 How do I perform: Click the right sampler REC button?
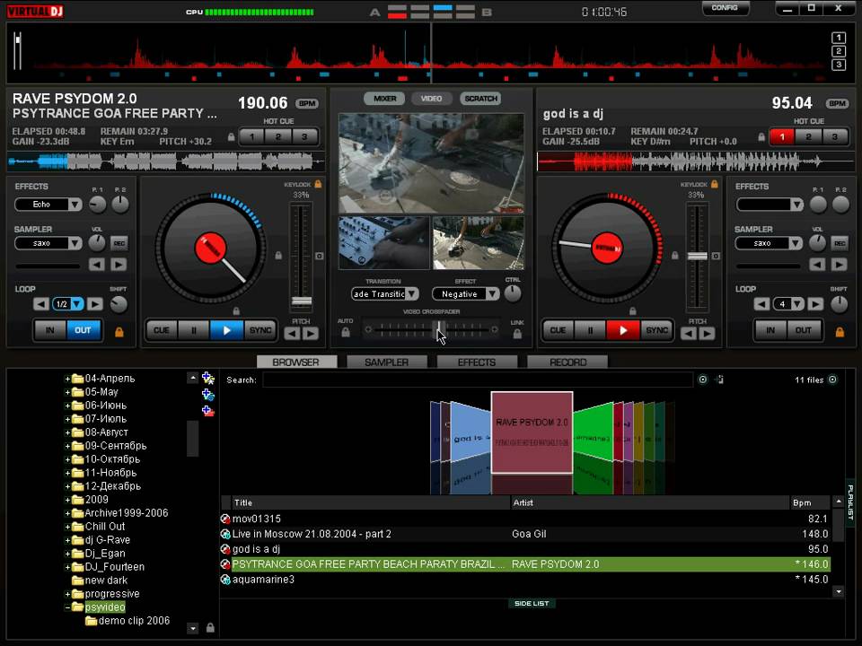tap(840, 243)
